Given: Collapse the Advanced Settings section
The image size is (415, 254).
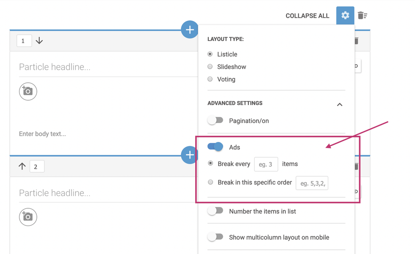Looking at the screenshot, I should (x=340, y=104).
